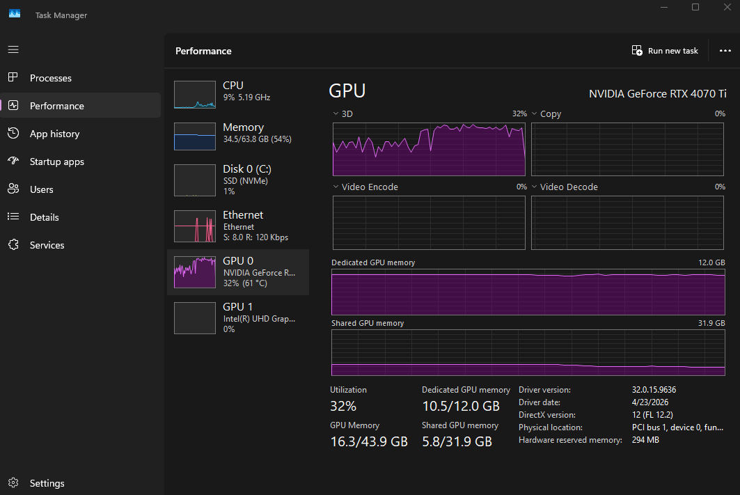This screenshot has width=740, height=495.
Task: Select the Memory usage thumbnail graph
Action: coord(195,136)
